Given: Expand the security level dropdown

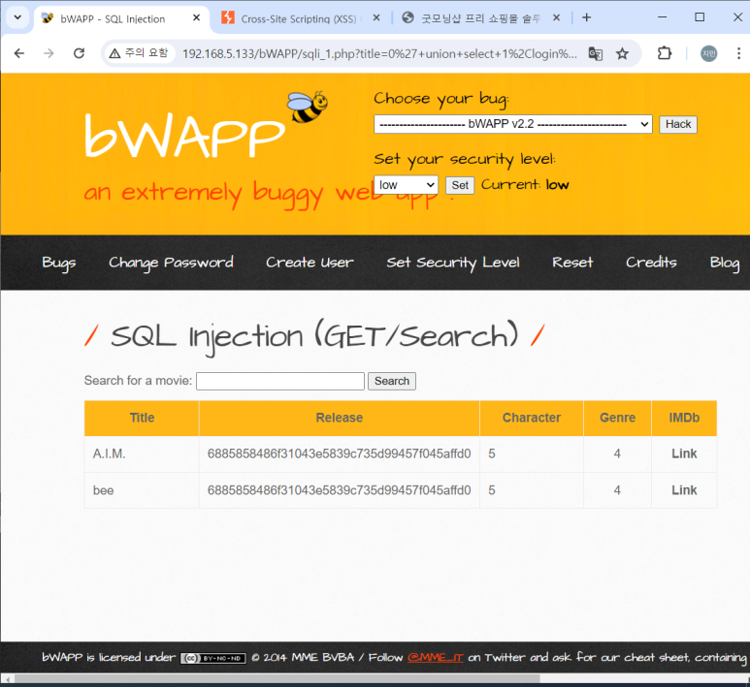Looking at the screenshot, I should tap(407, 185).
